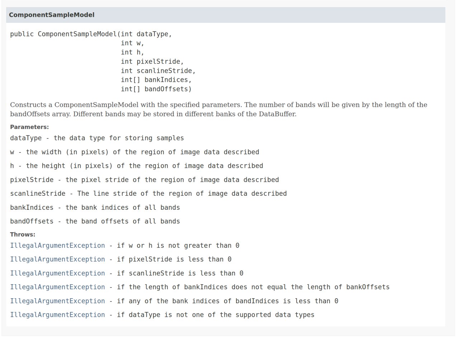
Task: Click 'int pixelStride,' in the constructor signature
Action: click(152, 62)
